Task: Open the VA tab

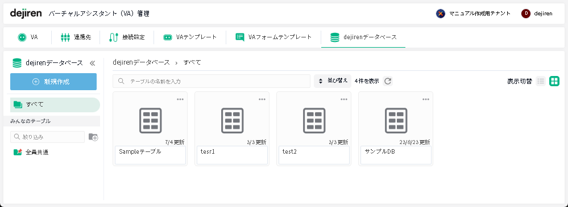Action: [27, 37]
